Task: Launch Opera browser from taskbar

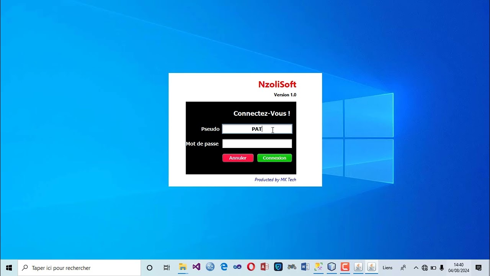Action: pos(251,267)
